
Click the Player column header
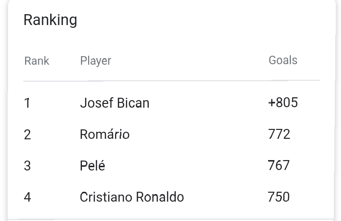[x=96, y=61]
